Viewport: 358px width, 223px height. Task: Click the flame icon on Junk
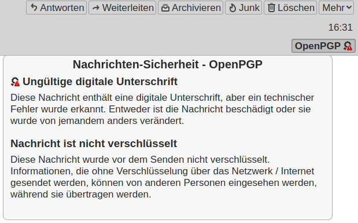[x=232, y=8]
